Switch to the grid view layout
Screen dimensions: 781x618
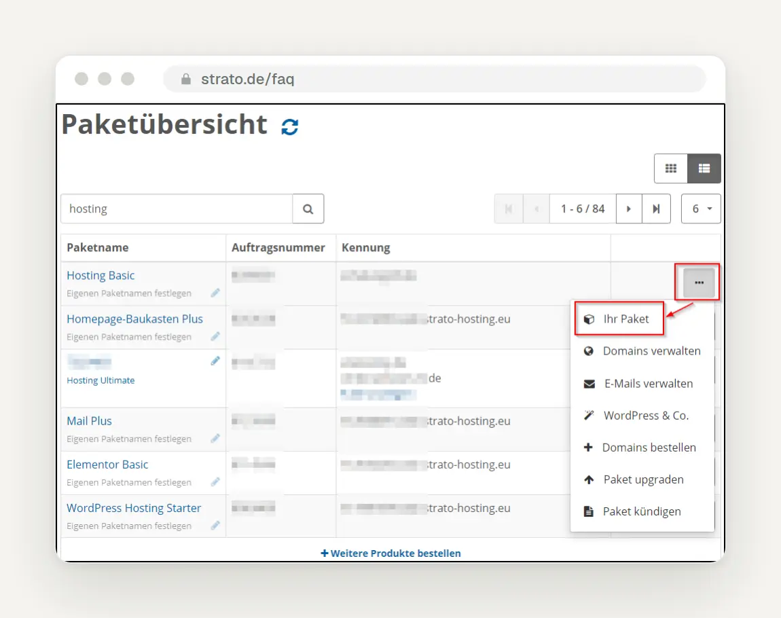671,168
